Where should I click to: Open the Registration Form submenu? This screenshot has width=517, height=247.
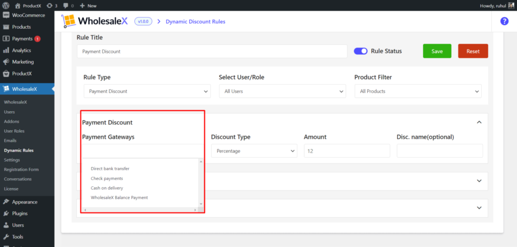click(x=21, y=170)
